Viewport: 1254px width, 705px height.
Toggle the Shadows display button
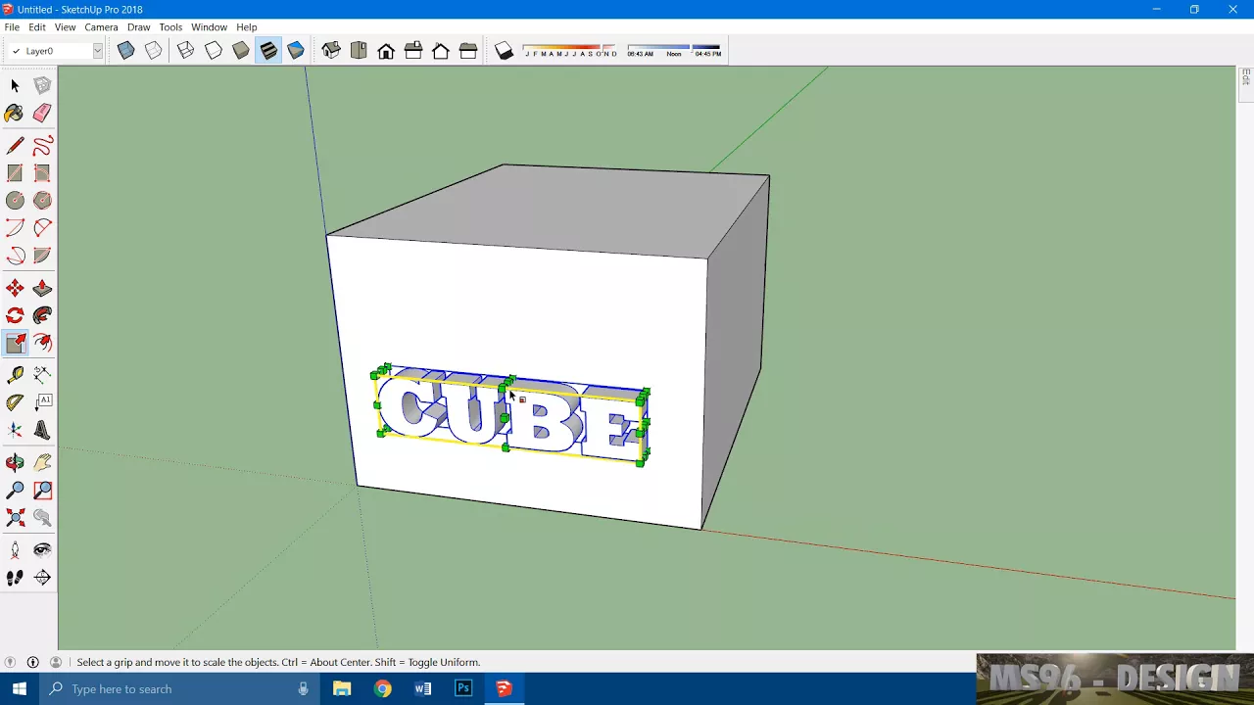click(504, 51)
